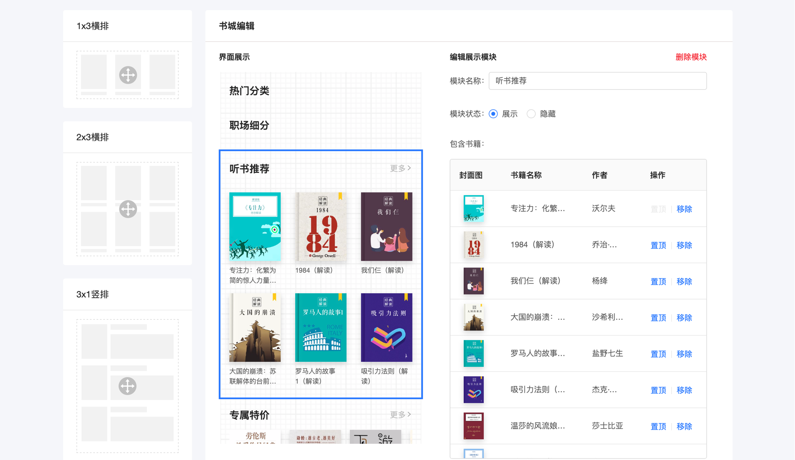Select the 隐藏 radio button
Image resolution: width=795 pixels, height=460 pixels.
pos(531,114)
